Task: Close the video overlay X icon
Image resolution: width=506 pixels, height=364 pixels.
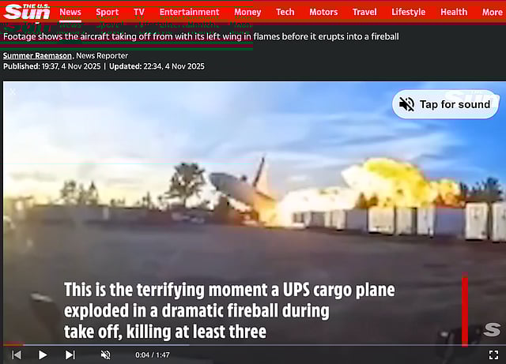Action: [x=13, y=92]
